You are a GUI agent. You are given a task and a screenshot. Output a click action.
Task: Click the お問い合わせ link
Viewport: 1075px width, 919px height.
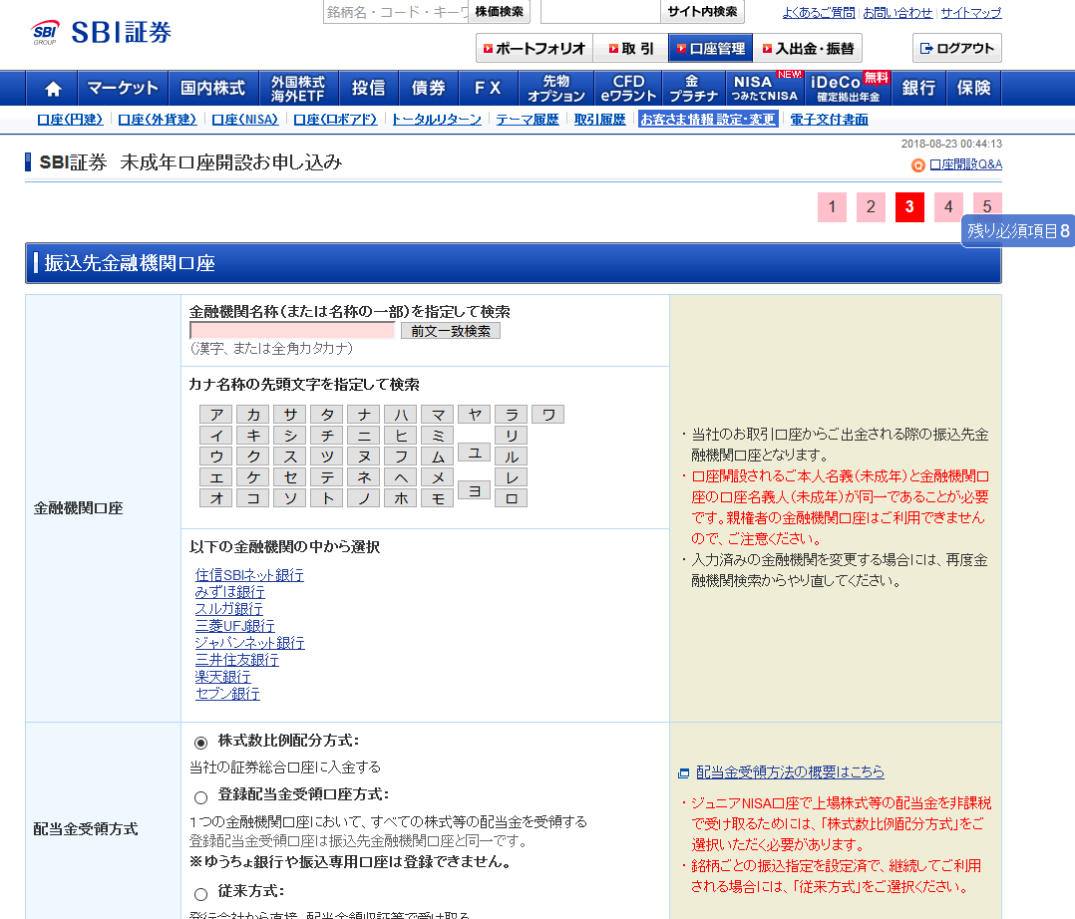click(897, 12)
